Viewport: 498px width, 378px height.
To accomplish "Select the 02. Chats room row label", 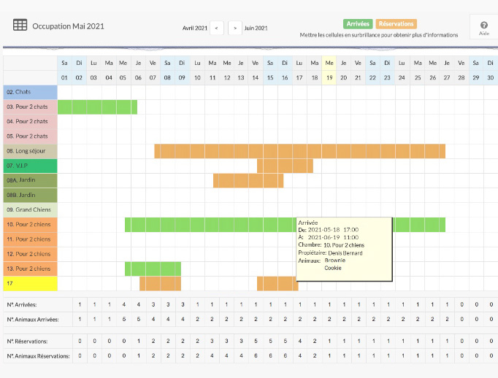I will click(30, 92).
